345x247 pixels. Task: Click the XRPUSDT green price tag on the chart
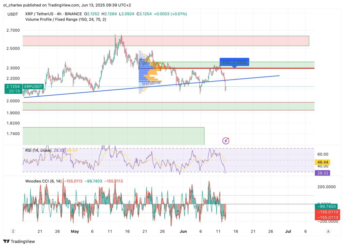[x=32, y=87]
